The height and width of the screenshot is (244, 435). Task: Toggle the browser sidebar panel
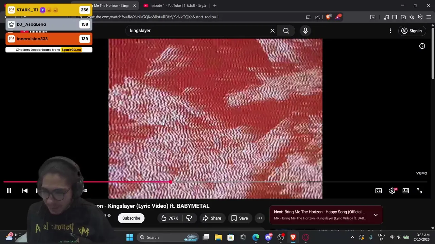395,17
